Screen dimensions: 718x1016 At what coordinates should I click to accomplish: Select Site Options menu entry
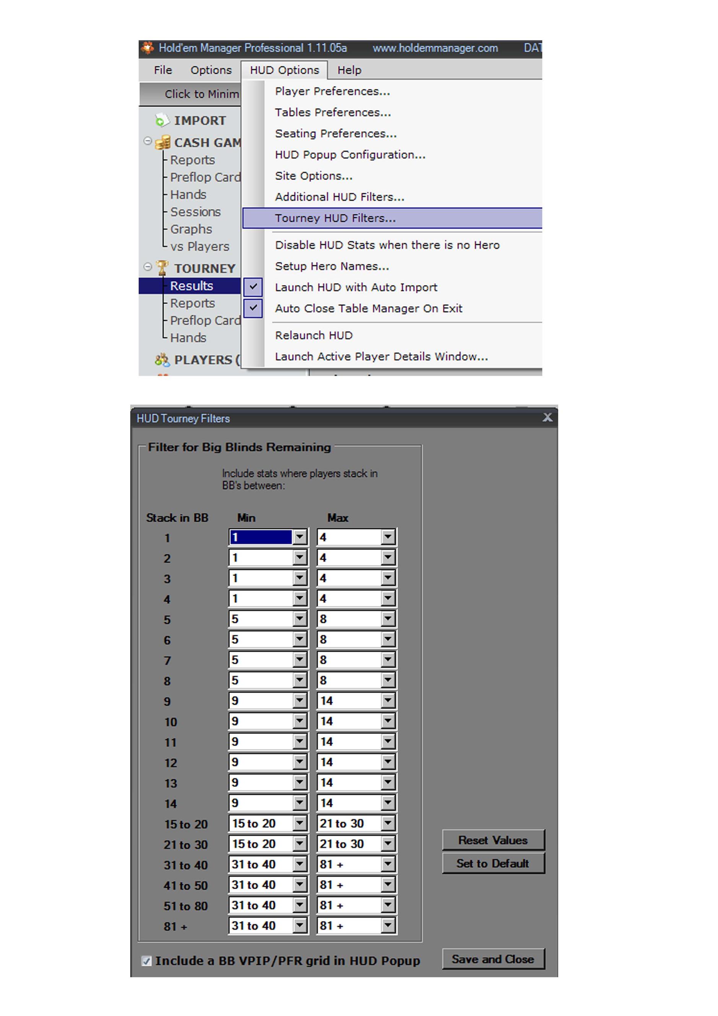click(314, 176)
